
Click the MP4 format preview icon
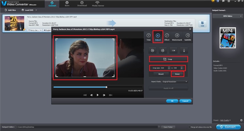click(x=228, y=38)
